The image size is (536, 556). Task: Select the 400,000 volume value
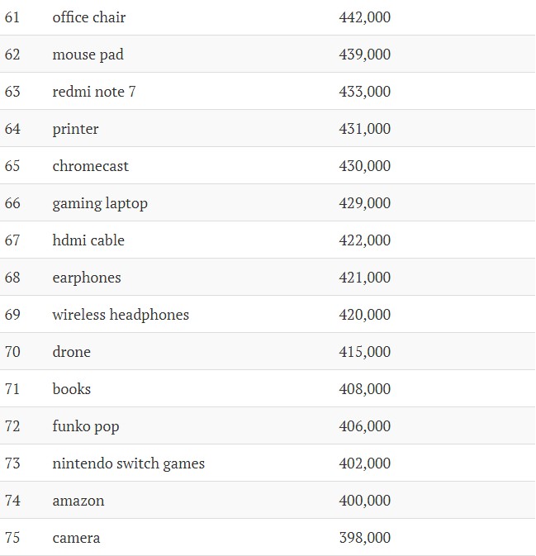(365, 501)
